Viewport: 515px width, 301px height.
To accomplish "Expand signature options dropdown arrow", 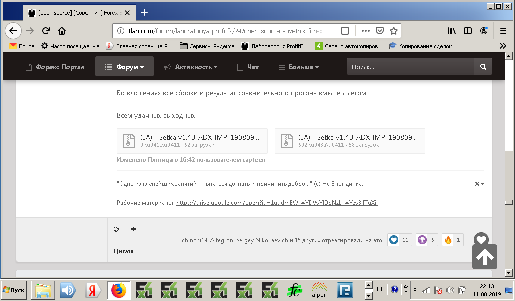I will (x=479, y=184).
